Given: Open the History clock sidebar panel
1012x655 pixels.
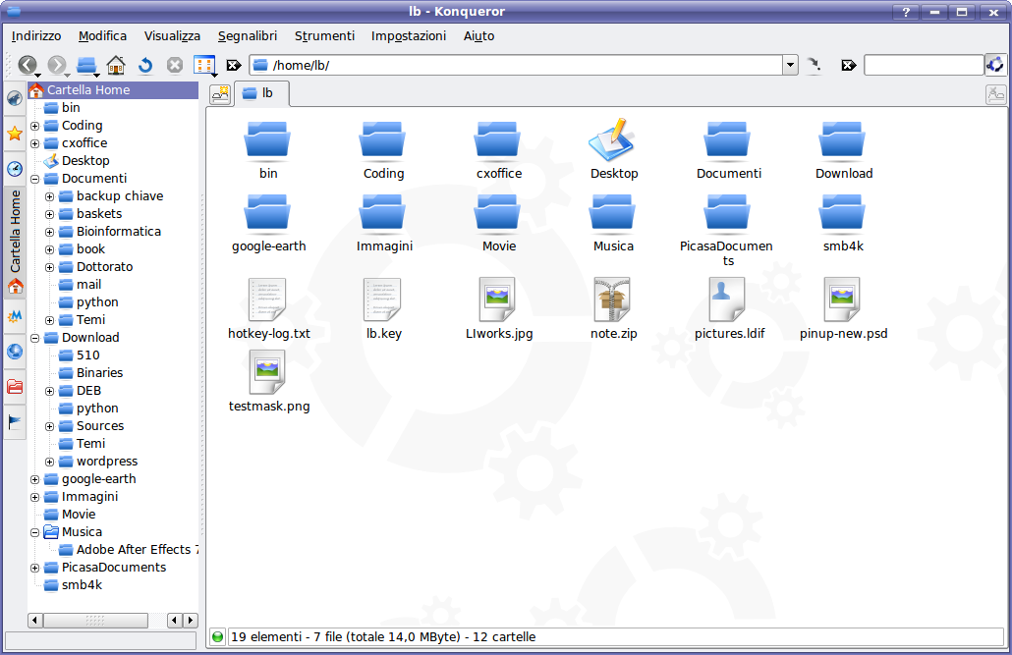Looking at the screenshot, I should coord(15,169).
